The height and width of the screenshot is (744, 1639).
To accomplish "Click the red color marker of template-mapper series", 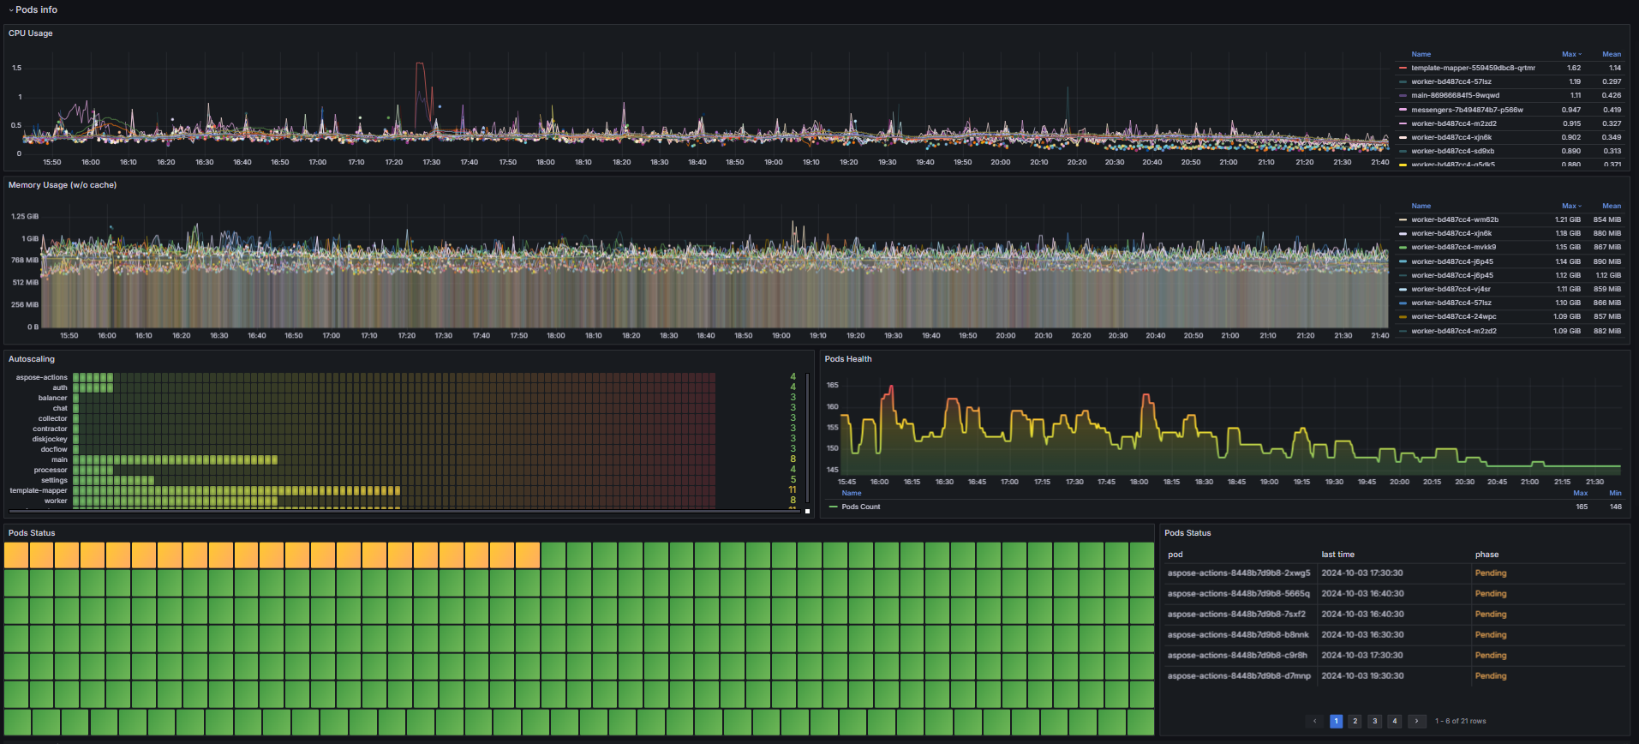I will pyautogui.click(x=1403, y=68).
